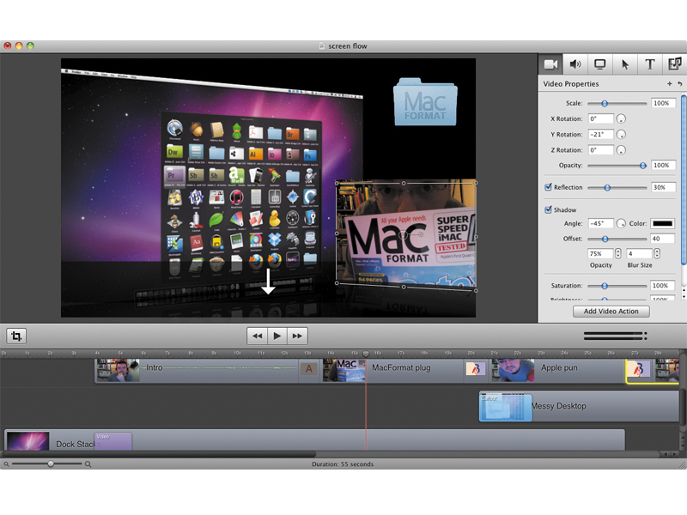Click the properties panel vertical scrollbar
Image resolution: width=687 pixels, height=515 pixels.
[x=684, y=179]
